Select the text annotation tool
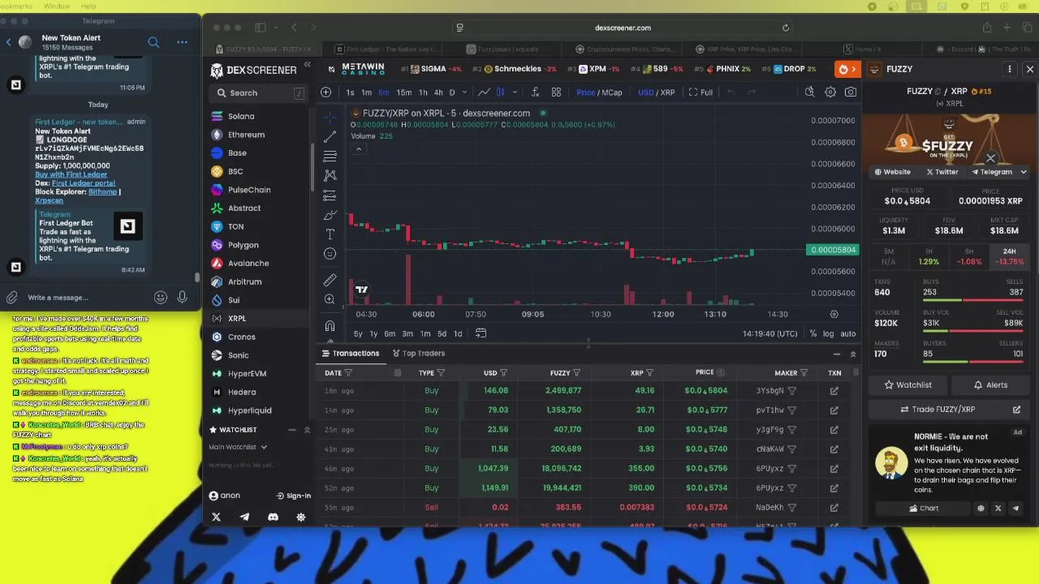Viewport: 1039px width, 584px height. 330,234
